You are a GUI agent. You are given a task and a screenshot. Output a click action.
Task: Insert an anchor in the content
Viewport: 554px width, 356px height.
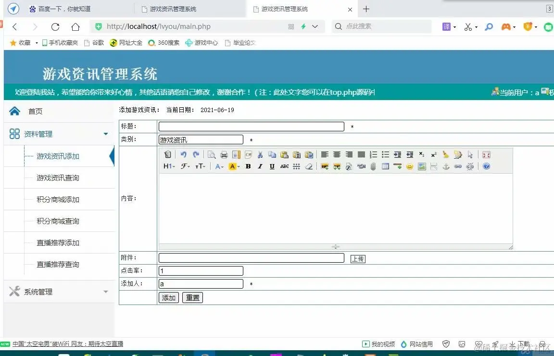pyautogui.click(x=446, y=166)
